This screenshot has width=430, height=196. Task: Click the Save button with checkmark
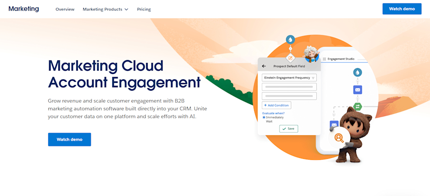click(289, 129)
